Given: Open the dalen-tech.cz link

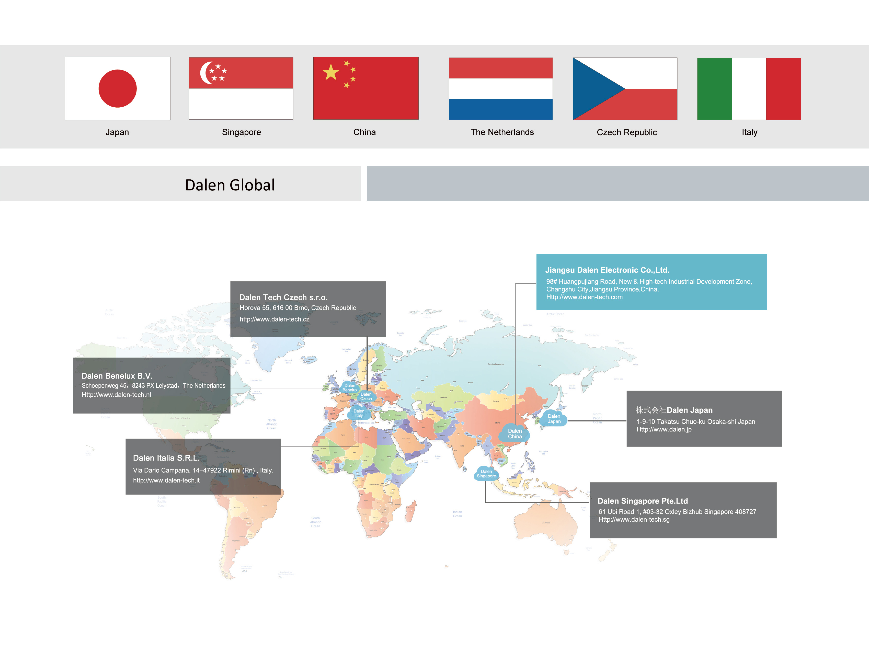Looking at the screenshot, I should coord(275,319).
